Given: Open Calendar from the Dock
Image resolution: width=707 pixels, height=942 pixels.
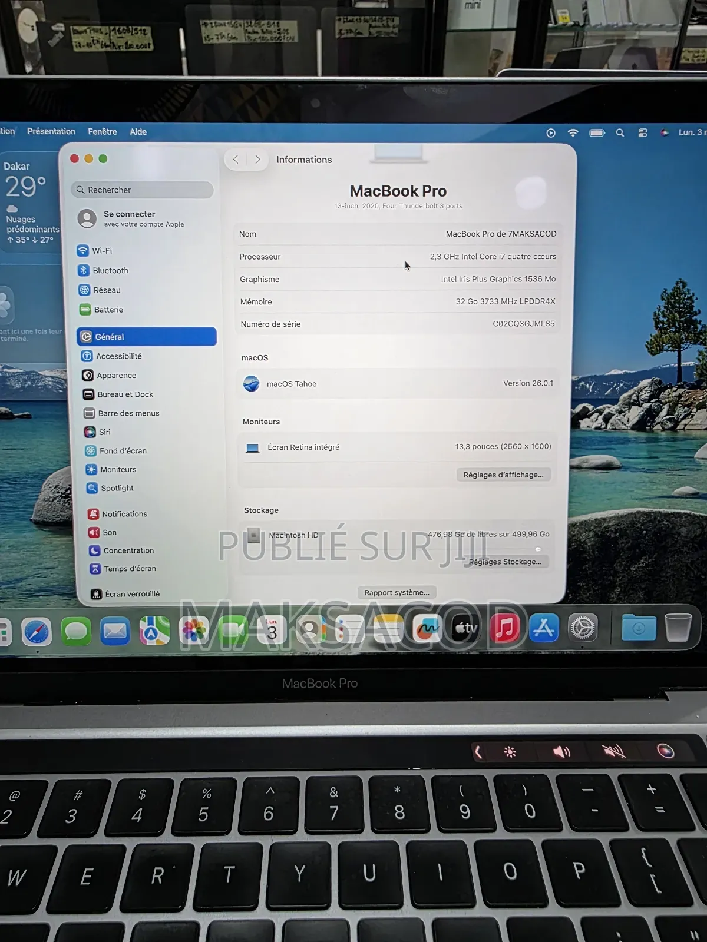Looking at the screenshot, I should tap(272, 630).
